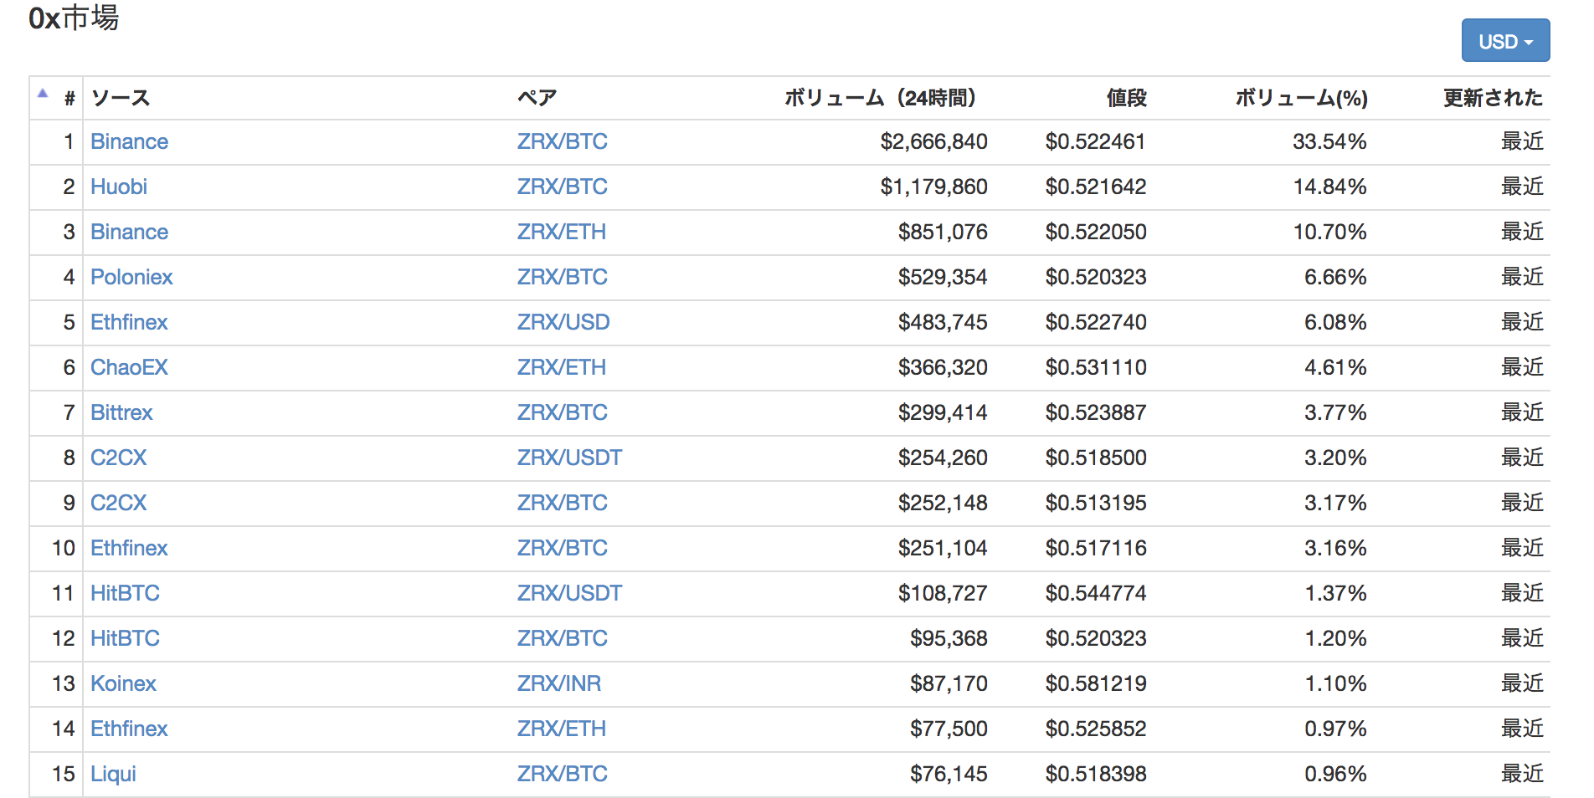Open the USD currency dropdown
This screenshot has width=1594, height=798.
[1505, 41]
